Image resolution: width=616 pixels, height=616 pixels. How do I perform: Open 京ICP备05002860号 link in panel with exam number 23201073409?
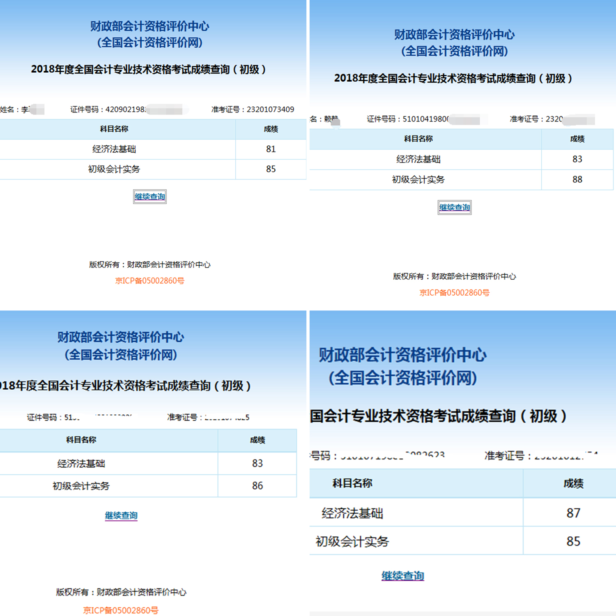pos(150,281)
